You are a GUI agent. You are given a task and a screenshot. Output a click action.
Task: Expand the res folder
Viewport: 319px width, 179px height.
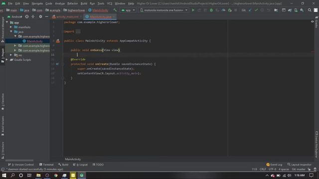(11, 55)
